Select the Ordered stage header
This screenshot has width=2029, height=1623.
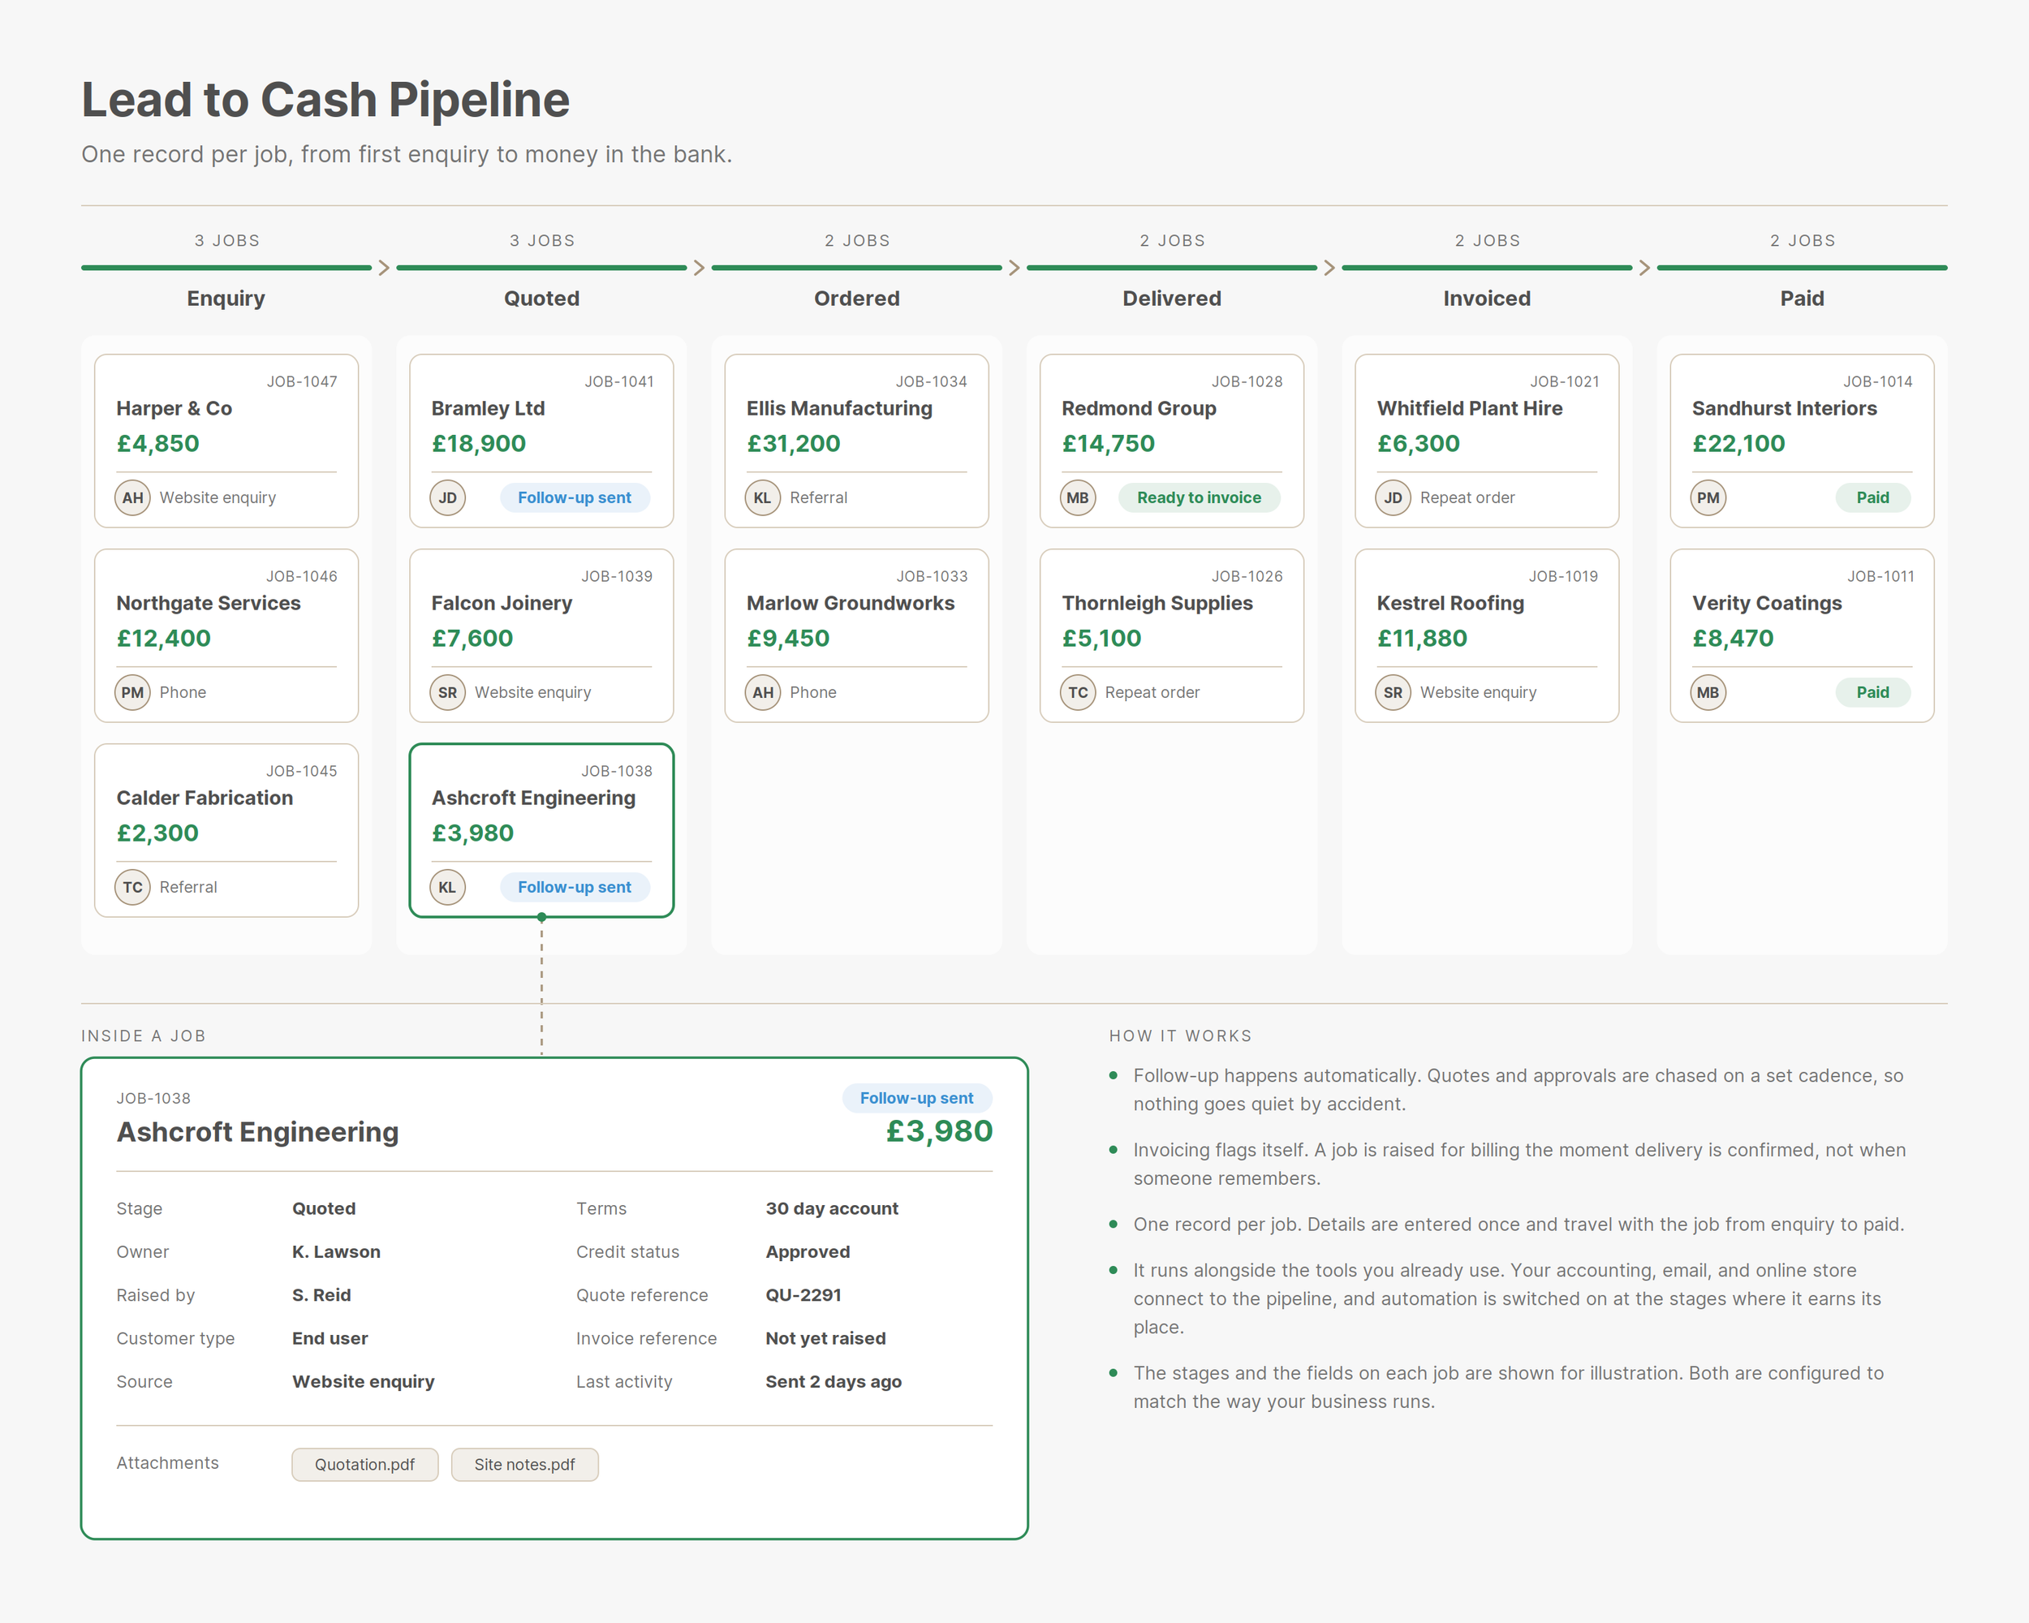click(x=857, y=299)
